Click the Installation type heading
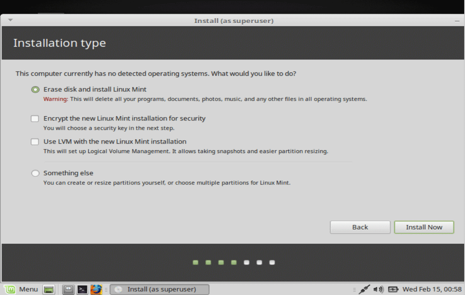The height and width of the screenshot is (295, 465). [60, 43]
